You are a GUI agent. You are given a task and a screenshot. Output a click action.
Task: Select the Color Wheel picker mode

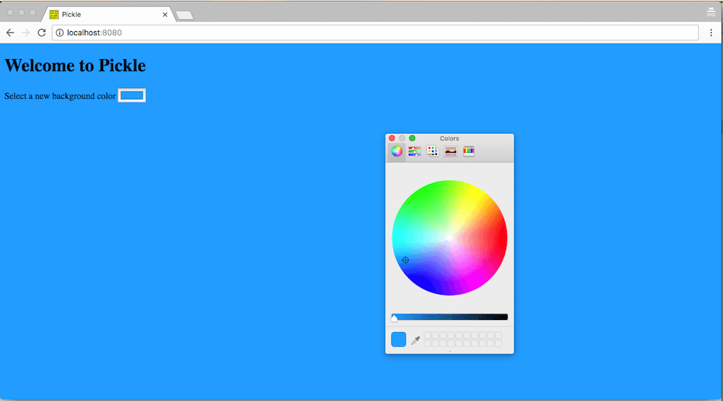(397, 151)
